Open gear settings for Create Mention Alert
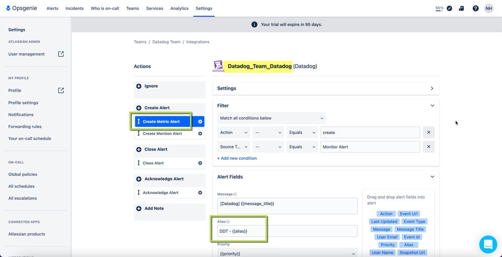 [x=200, y=134]
